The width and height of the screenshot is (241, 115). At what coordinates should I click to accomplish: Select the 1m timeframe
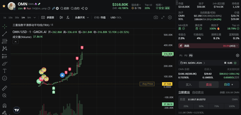point(23,18)
